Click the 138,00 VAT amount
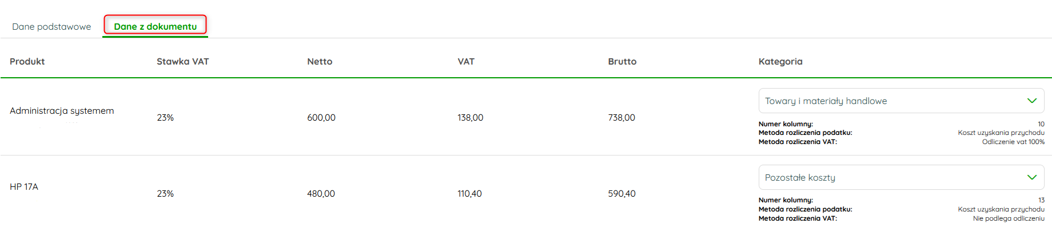The width and height of the screenshot is (1052, 243). pos(470,117)
